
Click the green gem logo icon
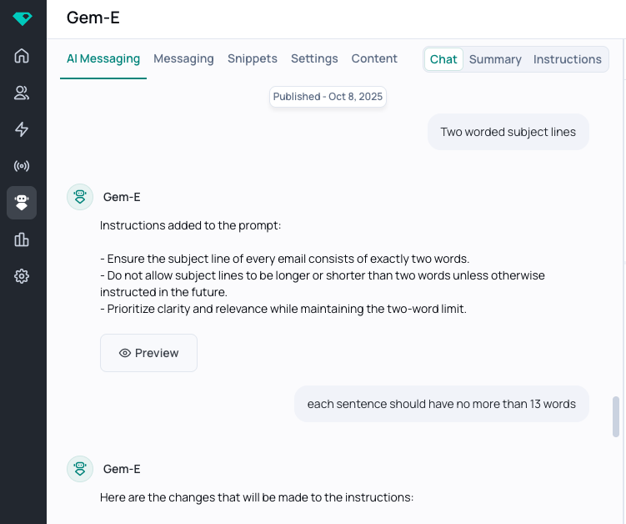[23, 18]
